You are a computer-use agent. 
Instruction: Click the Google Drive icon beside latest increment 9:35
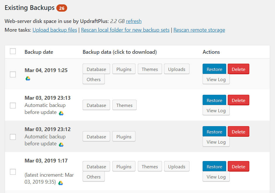60,183
